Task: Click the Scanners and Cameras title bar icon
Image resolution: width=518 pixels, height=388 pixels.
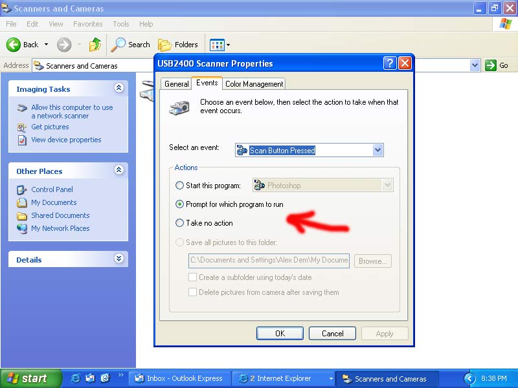Action: (6, 8)
